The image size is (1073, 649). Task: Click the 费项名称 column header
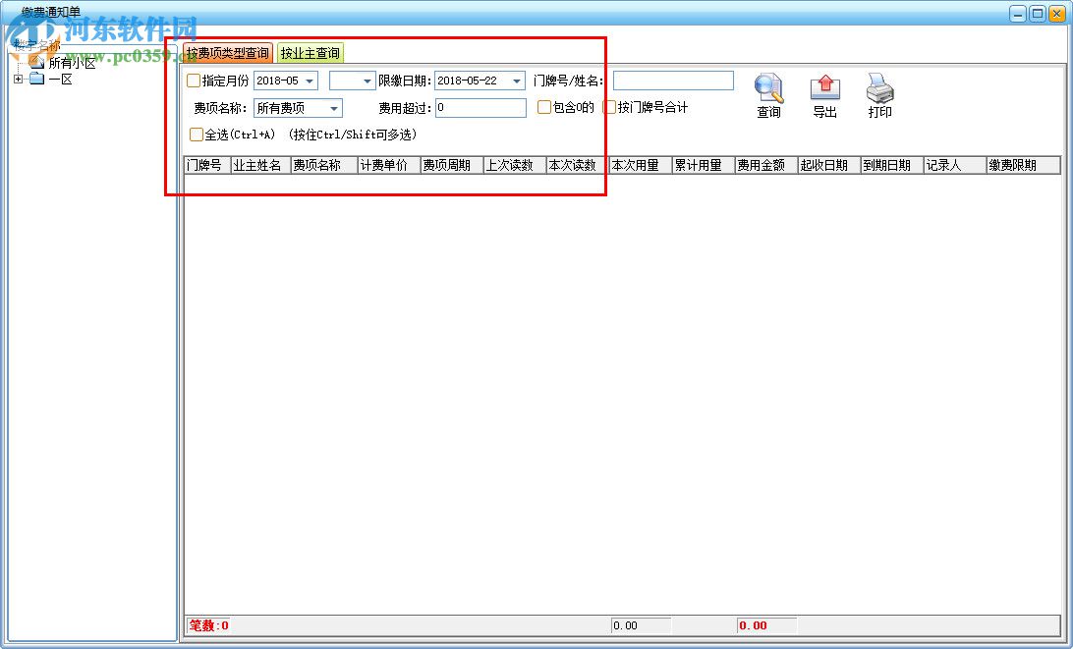324,165
